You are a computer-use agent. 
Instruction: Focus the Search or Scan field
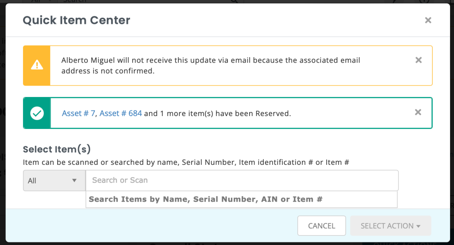242,180
